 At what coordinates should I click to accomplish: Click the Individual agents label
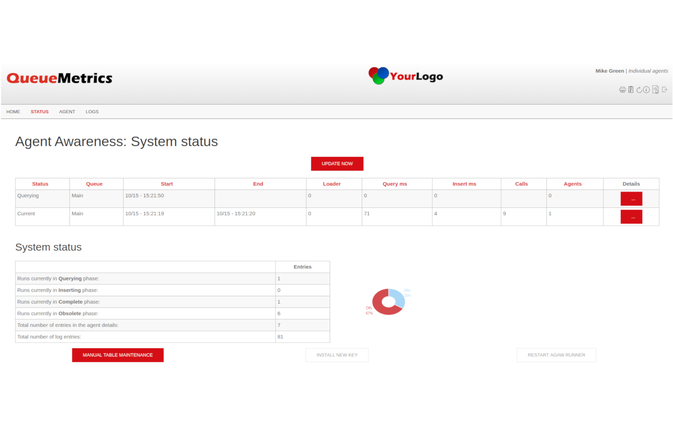click(x=648, y=71)
